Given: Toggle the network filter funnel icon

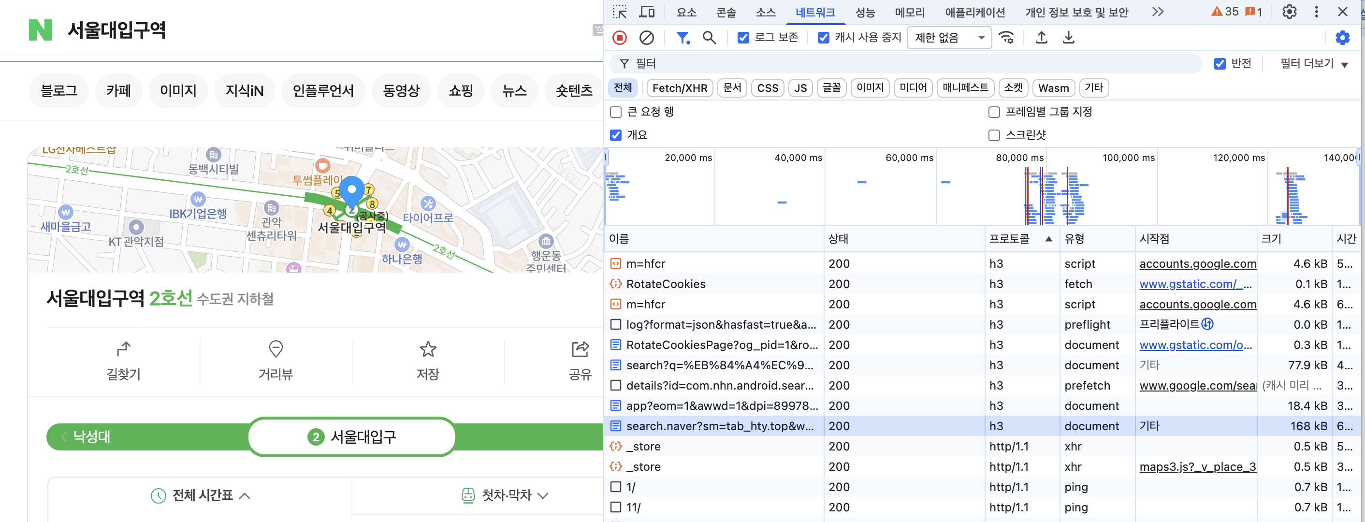Looking at the screenshot, I should tap(682, 38).
